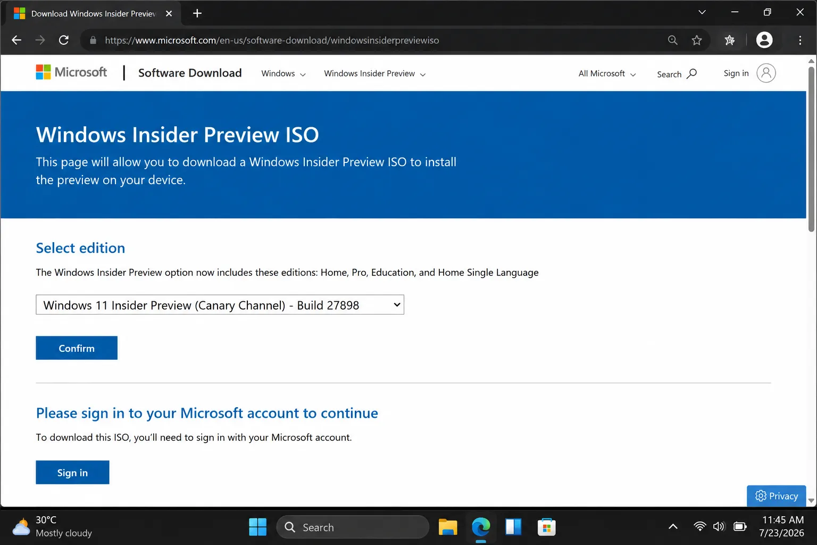Open the site Search
817x545 pixels.
pos(677,74)
